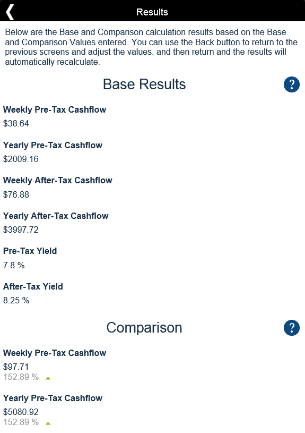This screenshot has height=433, width=305.
Task: Click the After-Tax Yield 8.25 % value
Action: pos(16,301)
